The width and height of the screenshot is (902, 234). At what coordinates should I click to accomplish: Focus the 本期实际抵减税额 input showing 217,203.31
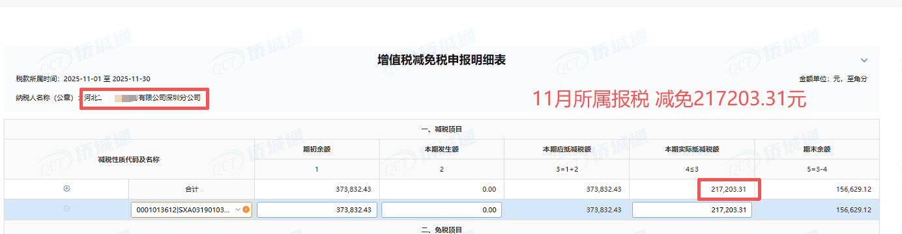[691, 210]
